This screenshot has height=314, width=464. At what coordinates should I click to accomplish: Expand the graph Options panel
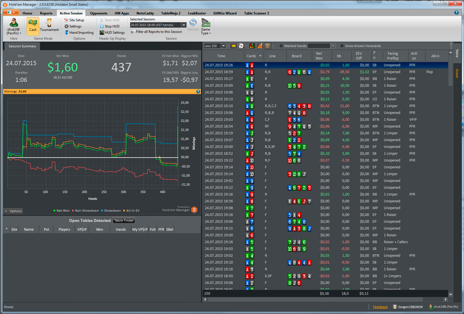[13, 211]
